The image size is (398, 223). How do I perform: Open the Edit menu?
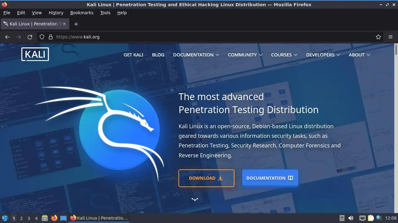21,13
